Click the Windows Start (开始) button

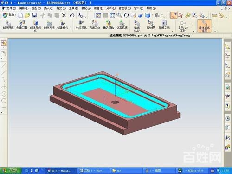(x=11, y=170)
